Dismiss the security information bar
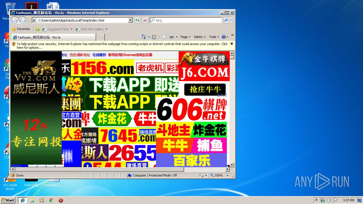Image resolution: width=363 pixels, height=204 pixels. click(x=232, y=44)
